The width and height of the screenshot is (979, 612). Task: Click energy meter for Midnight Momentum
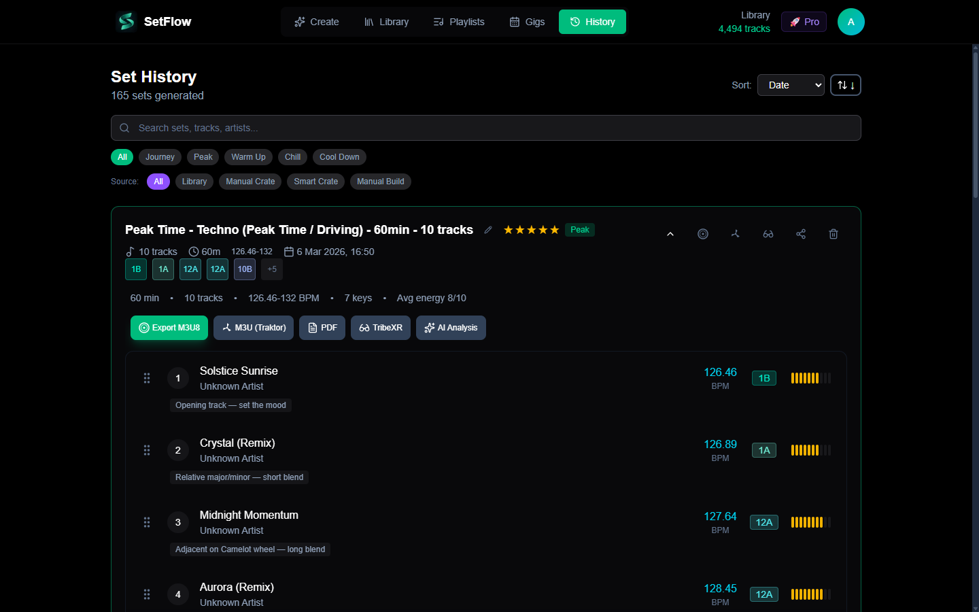(811, 522)
